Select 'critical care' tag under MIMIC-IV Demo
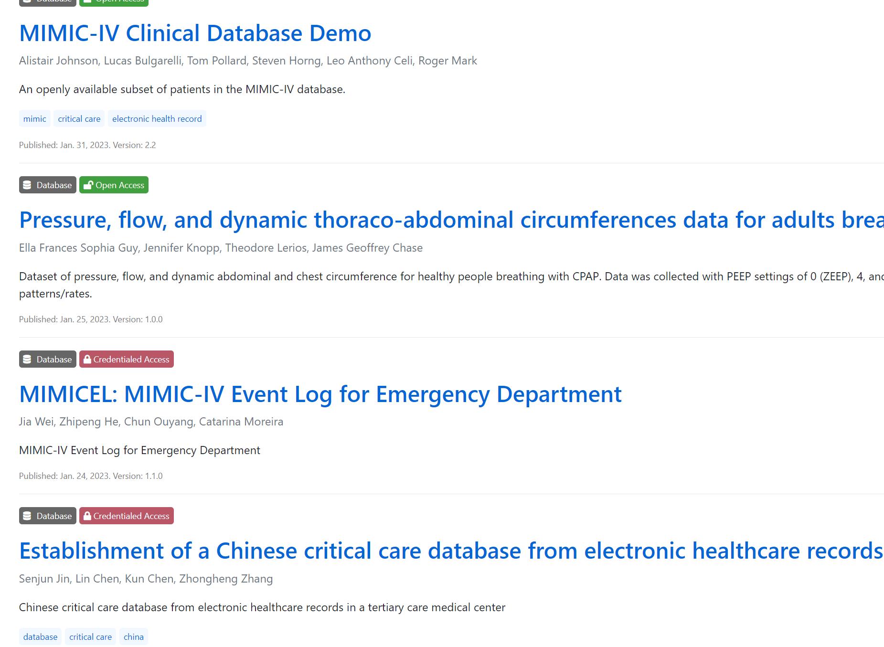Viewport: 884px width, 647px height. click(79, 119)
